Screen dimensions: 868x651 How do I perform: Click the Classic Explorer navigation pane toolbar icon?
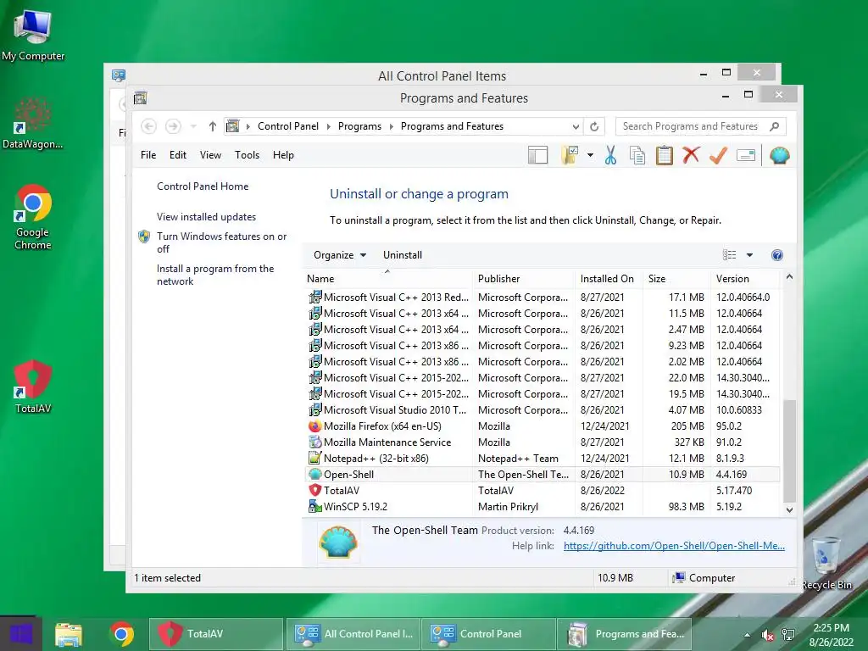point(537,156)
